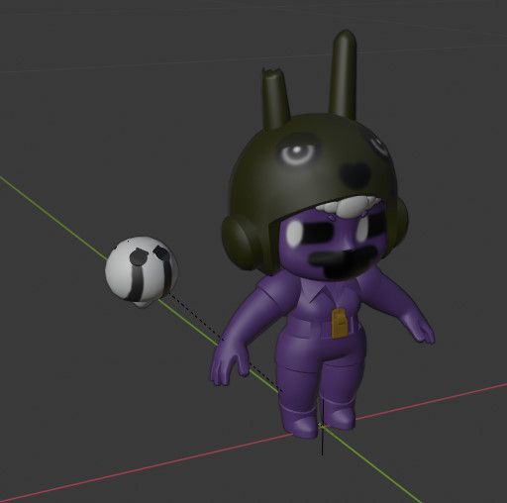Click the purple hand near green axis
Screen dimensions: 507x503
pos(229,364)
